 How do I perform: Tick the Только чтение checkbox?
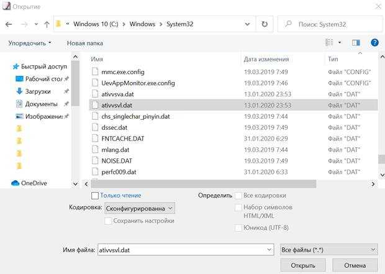[95, 196]
